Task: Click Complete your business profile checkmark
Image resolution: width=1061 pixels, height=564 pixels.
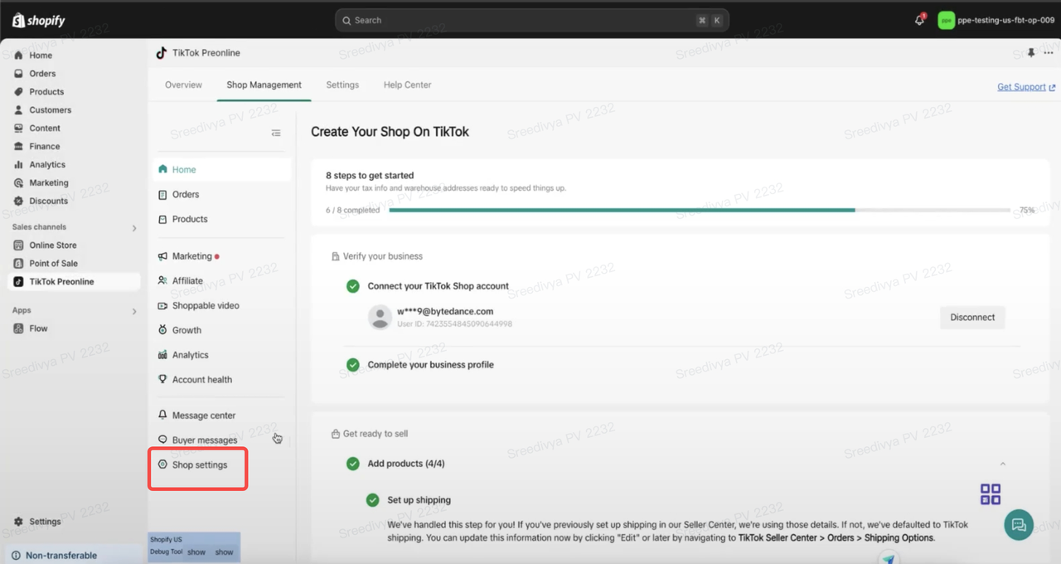Action: (x=353, y=365)
